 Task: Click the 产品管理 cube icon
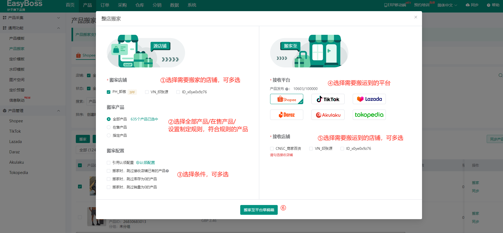[5, 111]
